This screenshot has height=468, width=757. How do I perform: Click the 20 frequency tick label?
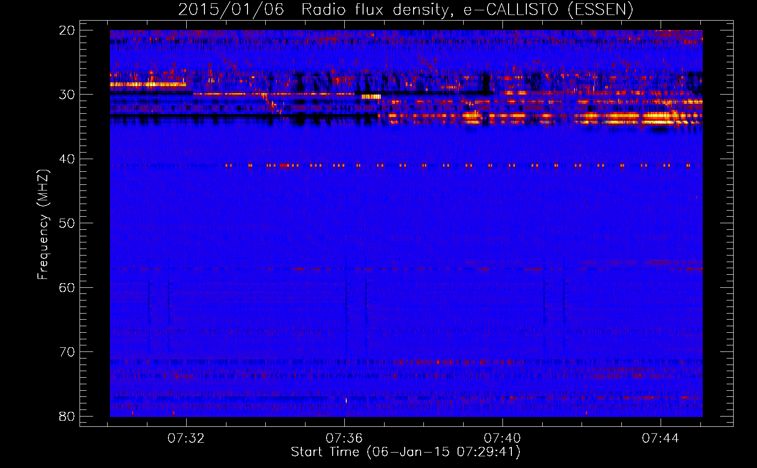(67, 30)
